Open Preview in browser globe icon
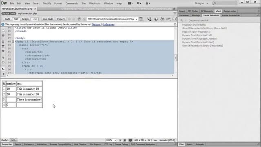 [156, 19]
